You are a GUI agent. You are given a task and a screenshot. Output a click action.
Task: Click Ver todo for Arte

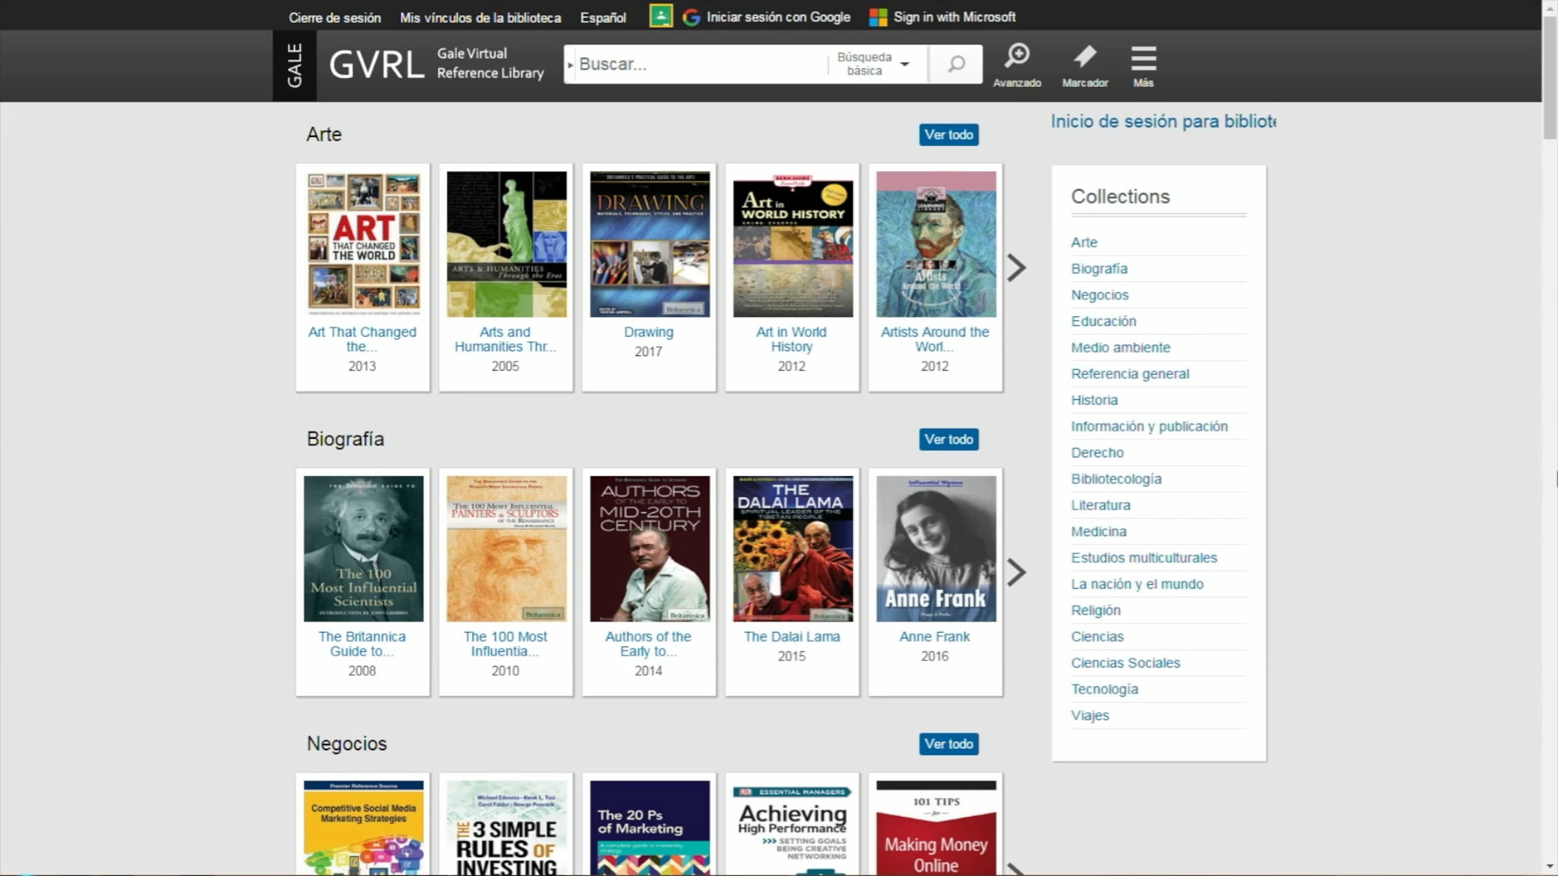948,134
